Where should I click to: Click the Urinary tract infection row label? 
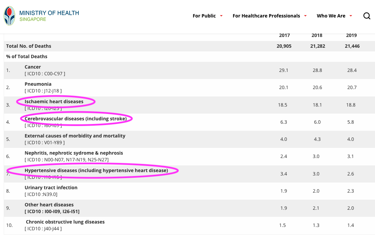tap(51, 188)
